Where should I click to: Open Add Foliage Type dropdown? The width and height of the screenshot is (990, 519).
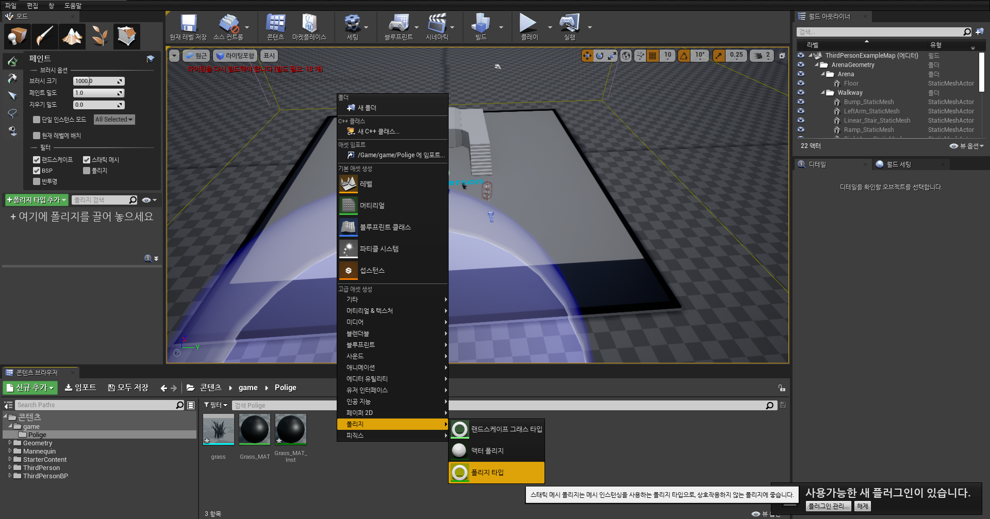(x=37, y=200)
